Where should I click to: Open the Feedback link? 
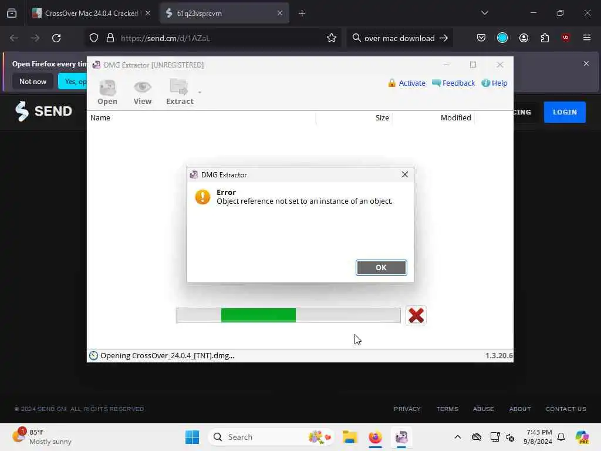[x=453, y=83]
